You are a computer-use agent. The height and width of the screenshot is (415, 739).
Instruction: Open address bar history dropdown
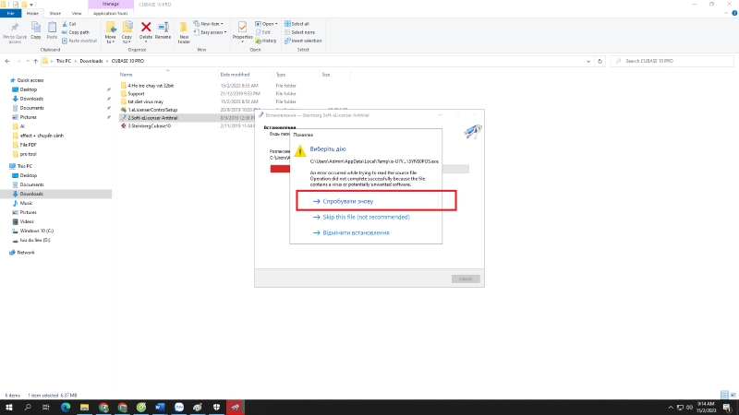click(588, 61)
